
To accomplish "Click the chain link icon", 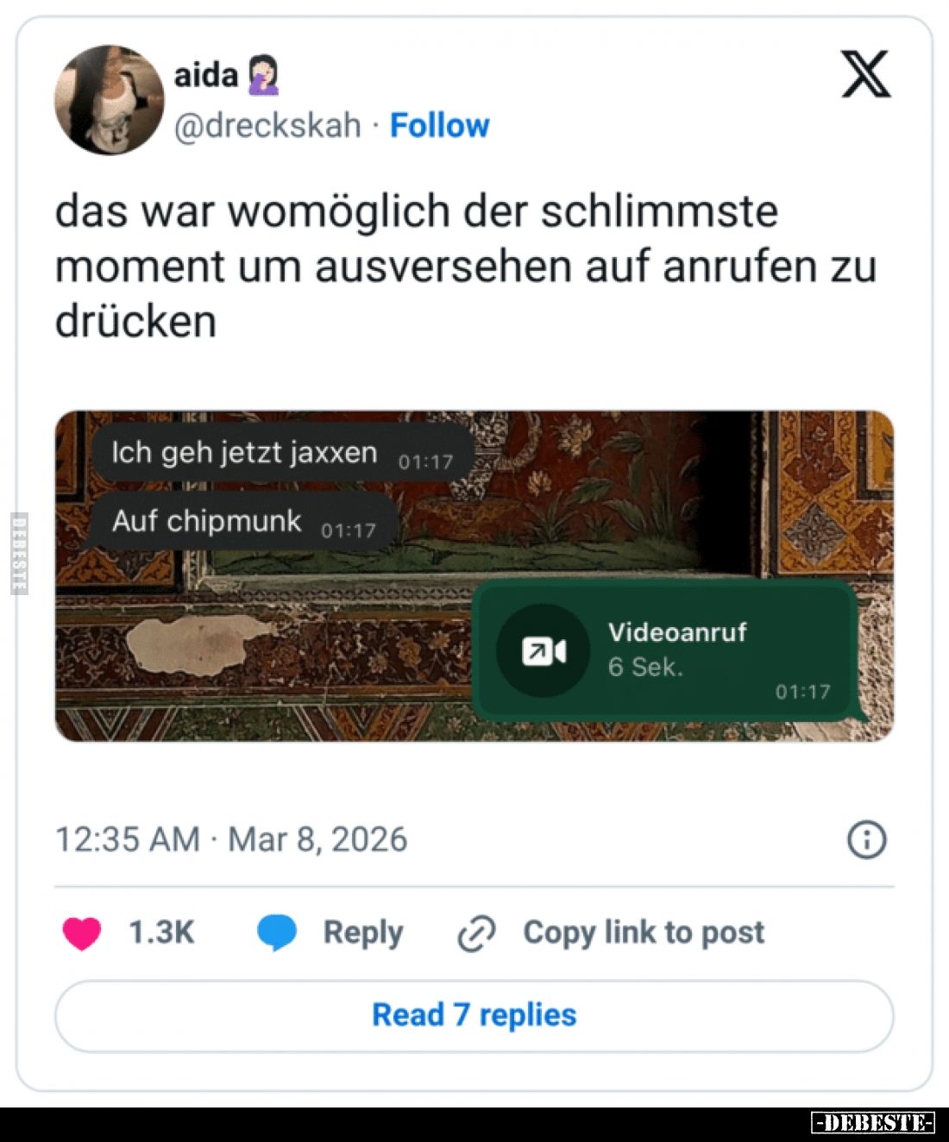I will [x=476, y=933].
